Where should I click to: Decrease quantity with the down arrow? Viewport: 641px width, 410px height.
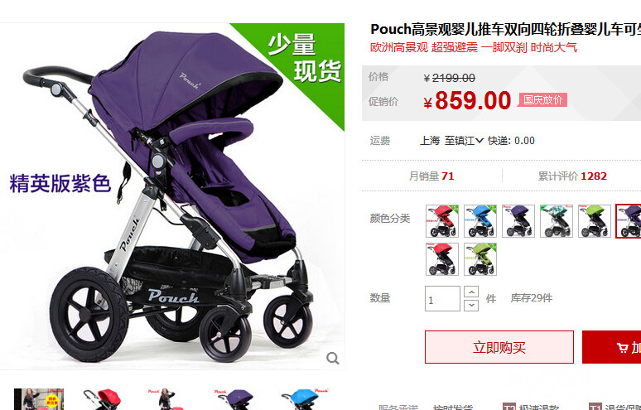pyautogui.click(x=471, y=305)
